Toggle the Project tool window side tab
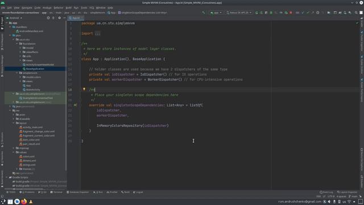The height and width of the screenshot is (205, 364). click(2, 23)
